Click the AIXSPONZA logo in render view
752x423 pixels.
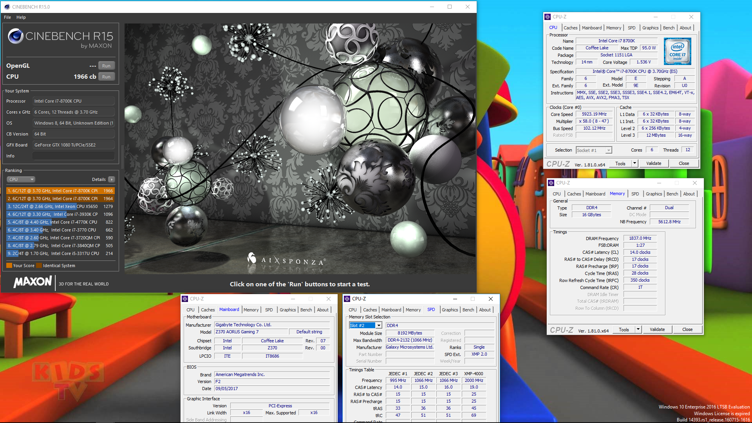point(286,259)
